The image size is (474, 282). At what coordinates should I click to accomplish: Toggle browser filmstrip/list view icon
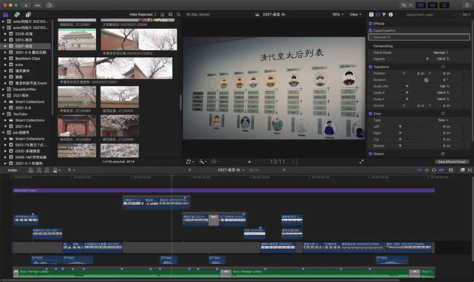tap(162, 14)
